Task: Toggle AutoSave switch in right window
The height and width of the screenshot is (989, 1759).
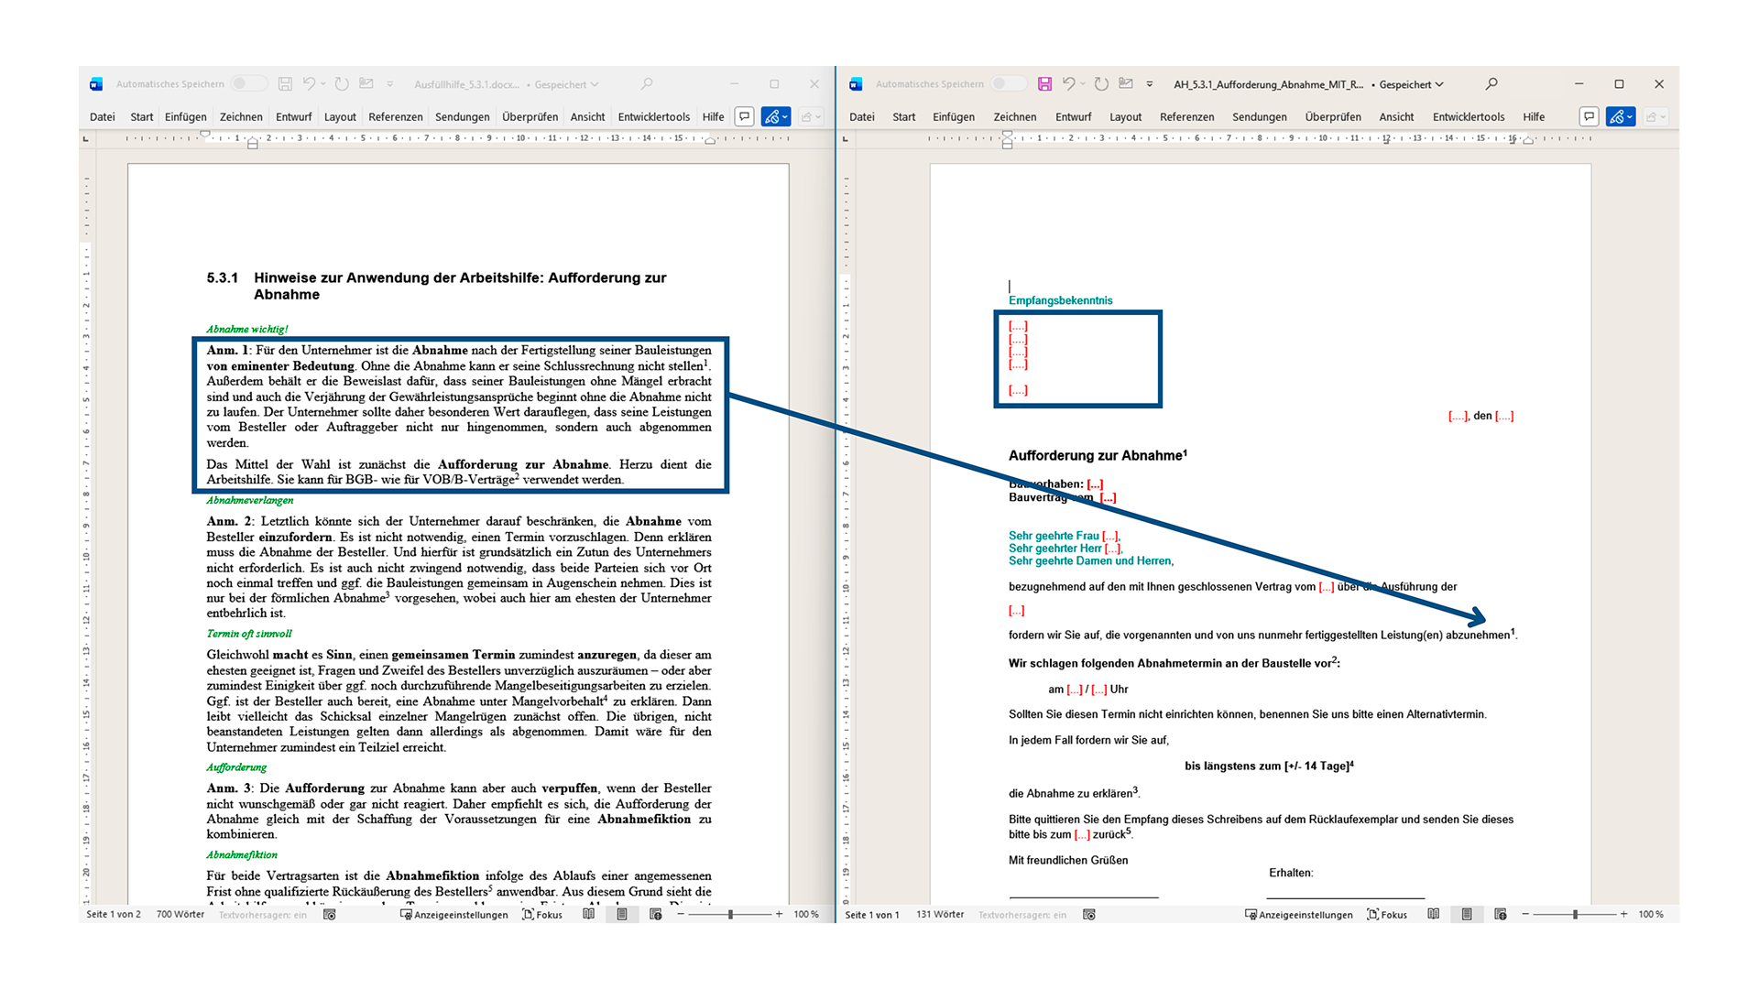Action: coord(1010,84)
